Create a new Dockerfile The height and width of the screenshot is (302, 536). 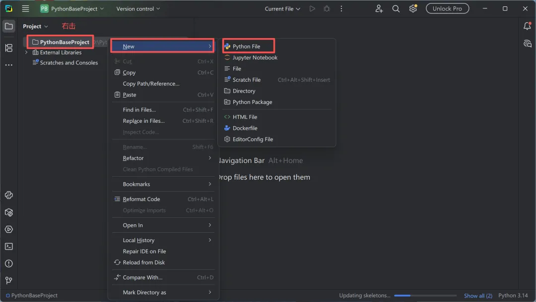coord(277,128)
